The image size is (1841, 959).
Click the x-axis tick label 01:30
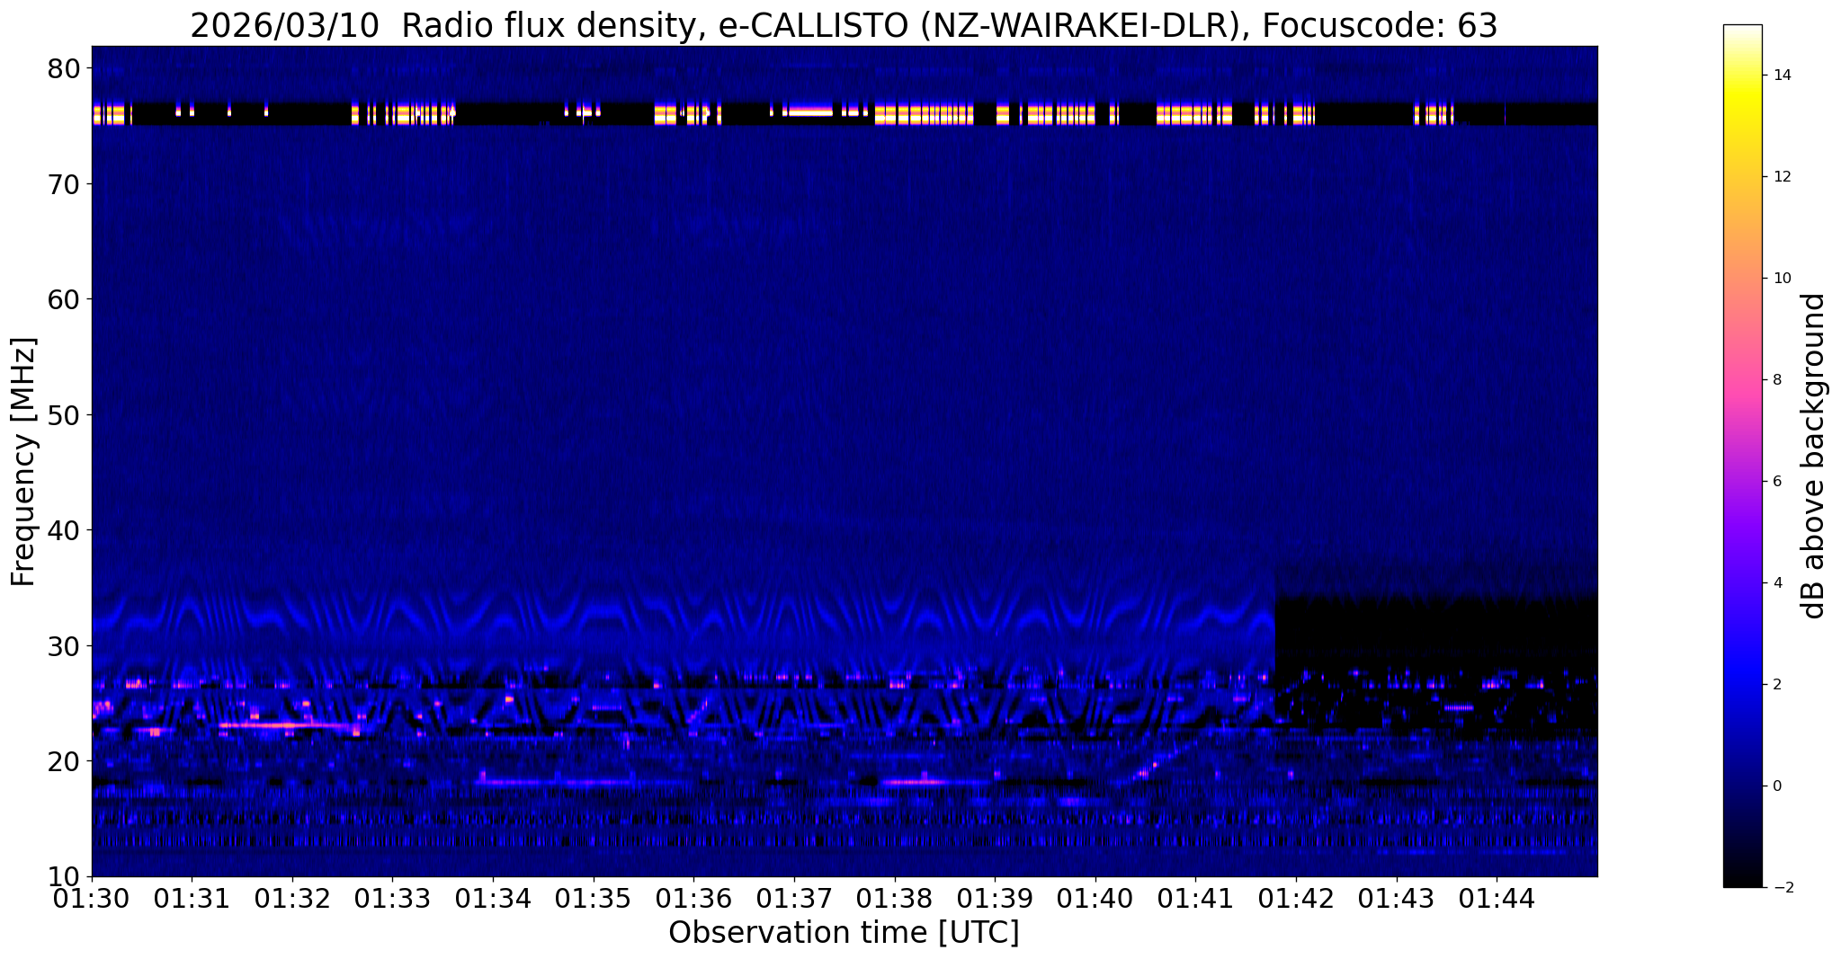tap(92, 898)
